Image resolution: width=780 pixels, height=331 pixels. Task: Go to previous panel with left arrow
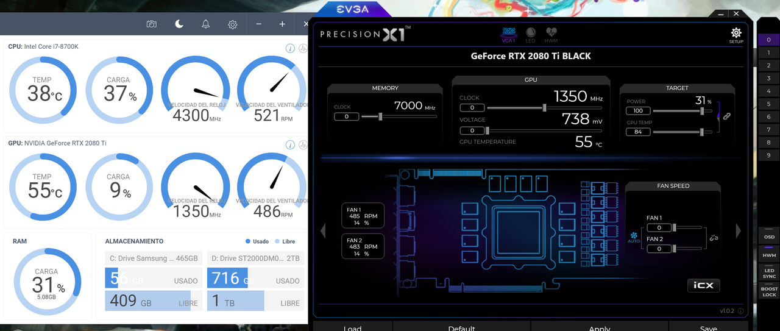click(323, 230)
